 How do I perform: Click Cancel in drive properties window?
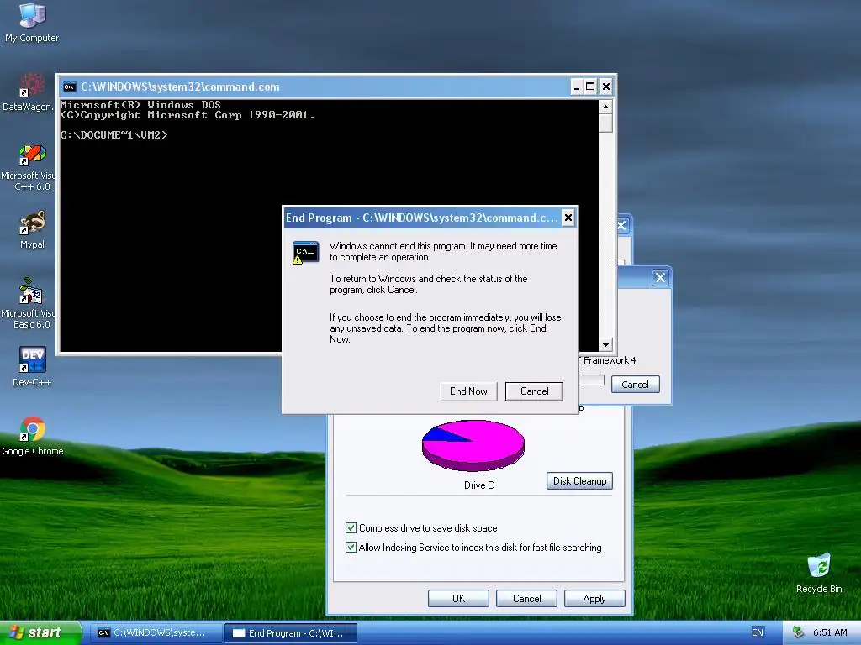coord(526,598)
